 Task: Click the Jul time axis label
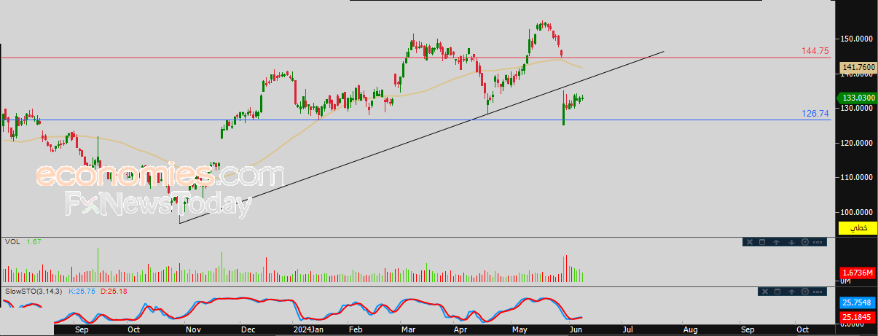627,329
